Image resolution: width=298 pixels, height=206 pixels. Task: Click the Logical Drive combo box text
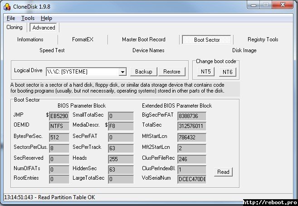83,72
